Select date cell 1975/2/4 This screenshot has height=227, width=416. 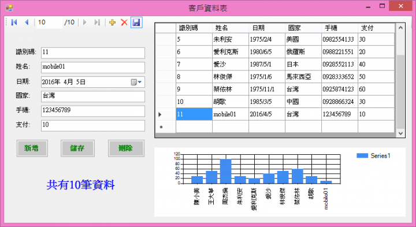pos(266,39)
